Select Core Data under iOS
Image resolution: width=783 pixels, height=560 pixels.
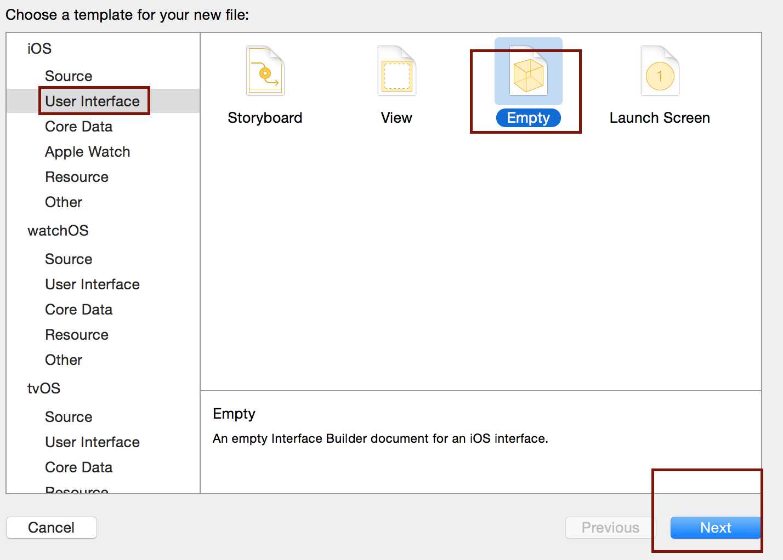pyautogui.click(x=78, y=127)
